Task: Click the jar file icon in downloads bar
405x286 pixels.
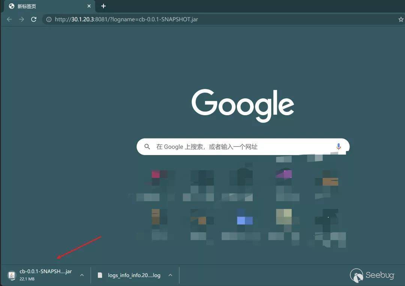Action: point(12,275)
